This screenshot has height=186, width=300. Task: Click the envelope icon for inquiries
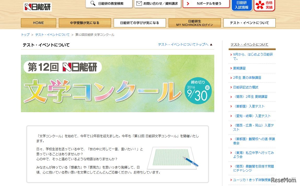139,3
